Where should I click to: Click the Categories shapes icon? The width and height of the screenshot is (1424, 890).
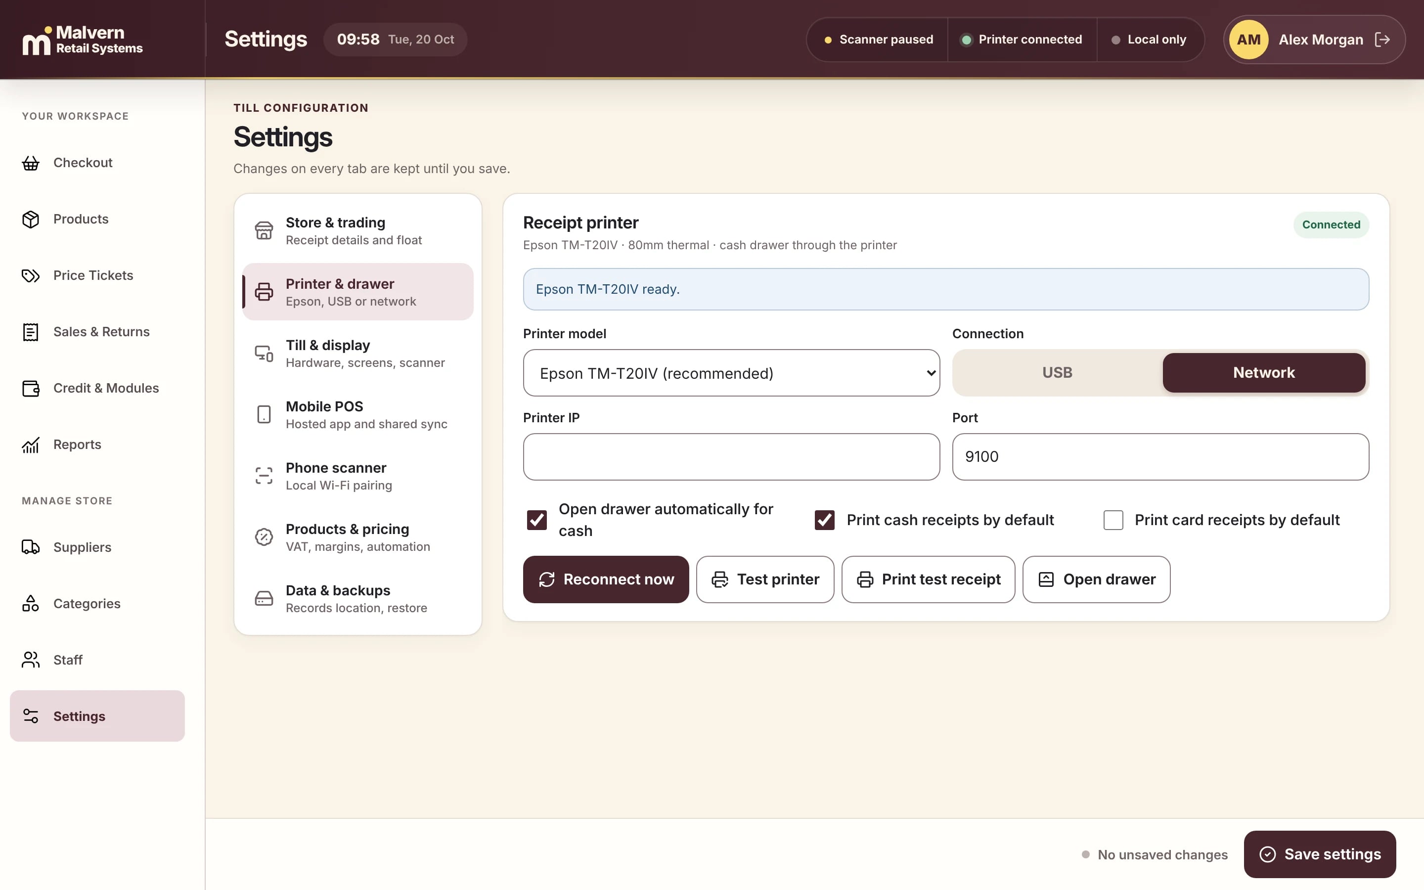click(x=31, y=604)
